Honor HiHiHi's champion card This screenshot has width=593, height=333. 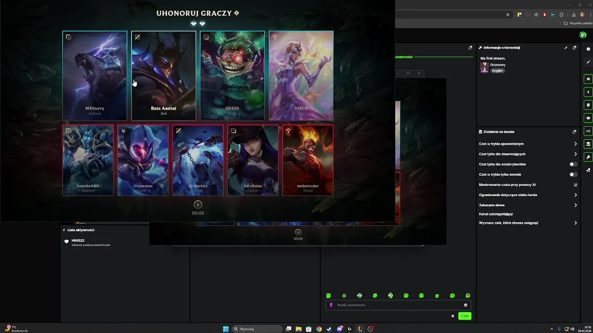(x=232, y=75)
